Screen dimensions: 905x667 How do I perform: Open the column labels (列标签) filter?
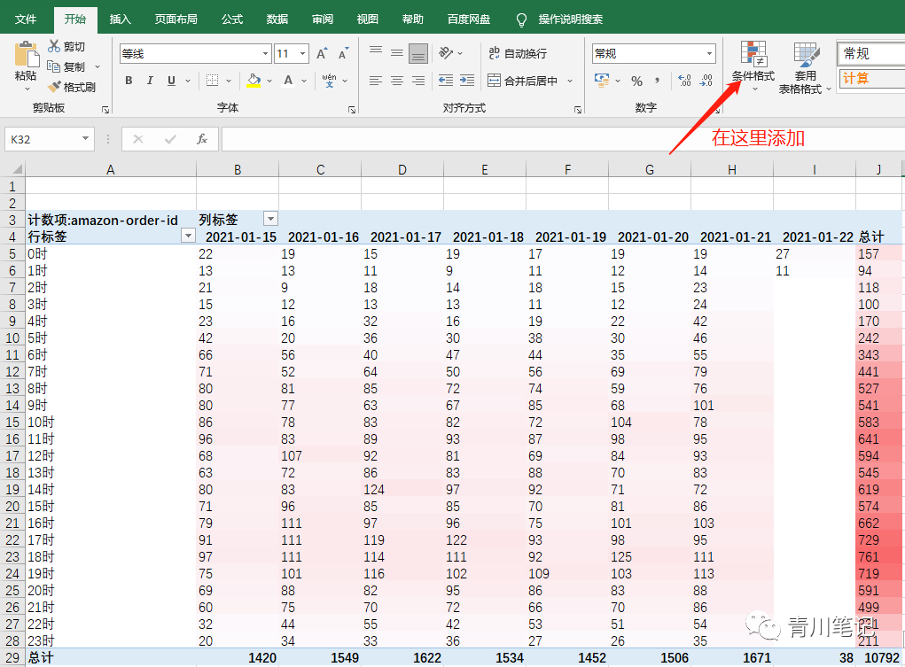270,219
